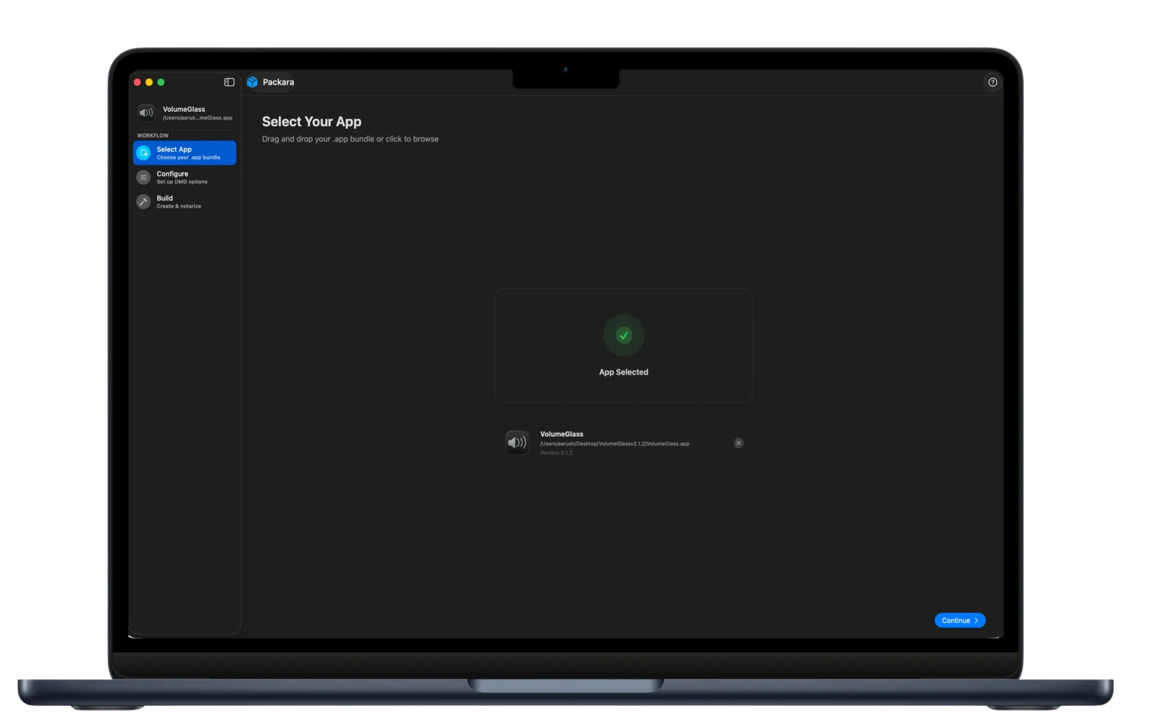Click the green checkmark circle in the drop zone

point(624,335)
